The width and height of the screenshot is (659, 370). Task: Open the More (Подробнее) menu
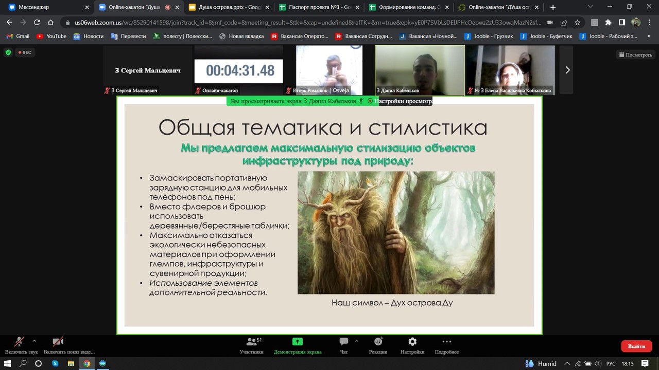tap(446, 345)
